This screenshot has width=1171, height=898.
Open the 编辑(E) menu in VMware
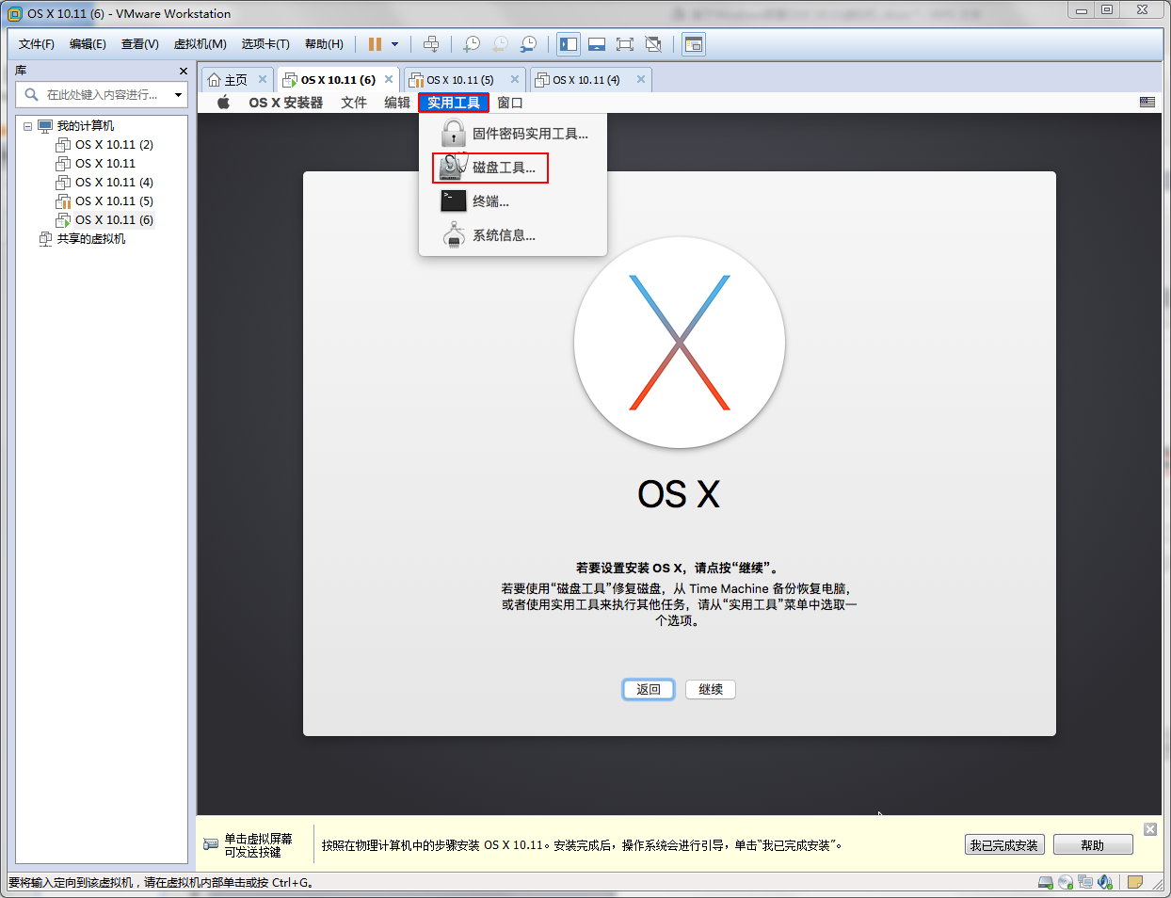coord(88,44)
